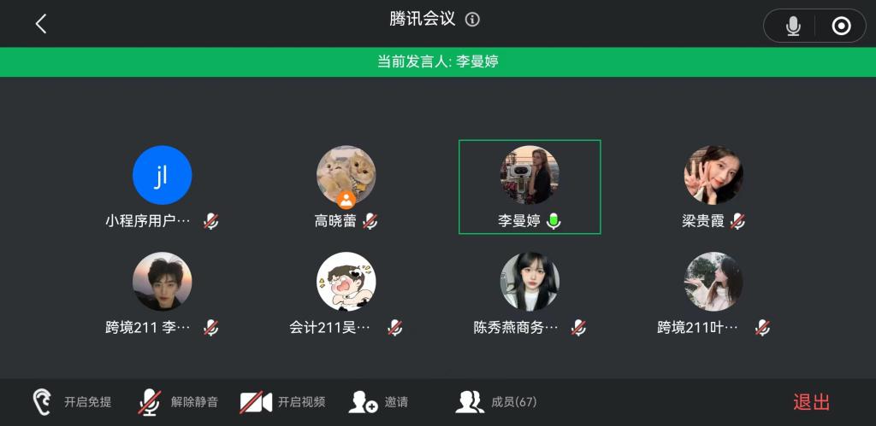Tap the 邀请 add-person icon
The height and width of the screenshot is (426, 876).
(x=363, y=401)
